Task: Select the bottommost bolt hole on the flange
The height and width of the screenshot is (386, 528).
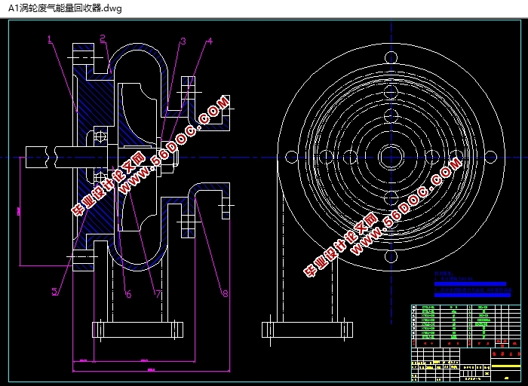Action: pos(390,256)
